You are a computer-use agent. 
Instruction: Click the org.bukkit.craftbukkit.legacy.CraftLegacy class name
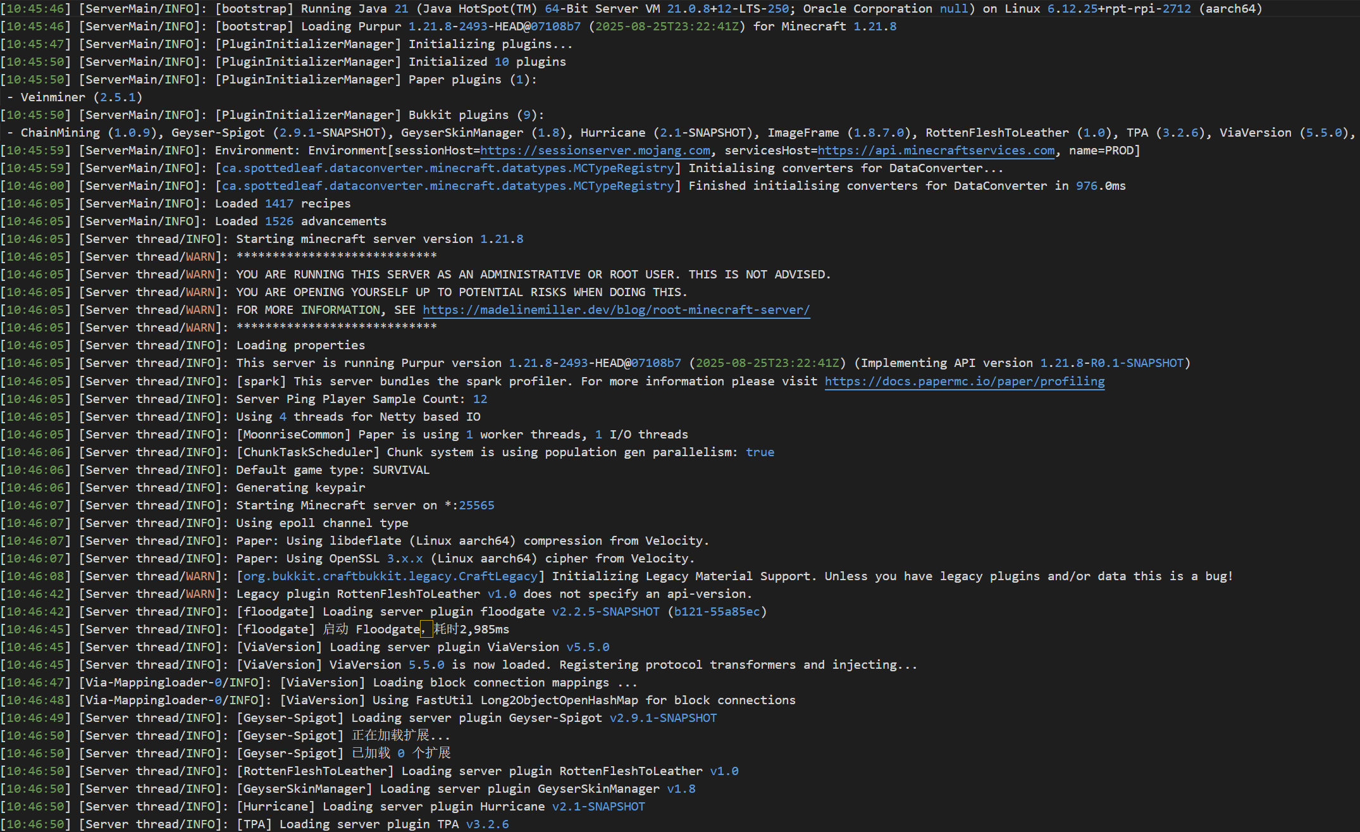click(x=390, y=576)
